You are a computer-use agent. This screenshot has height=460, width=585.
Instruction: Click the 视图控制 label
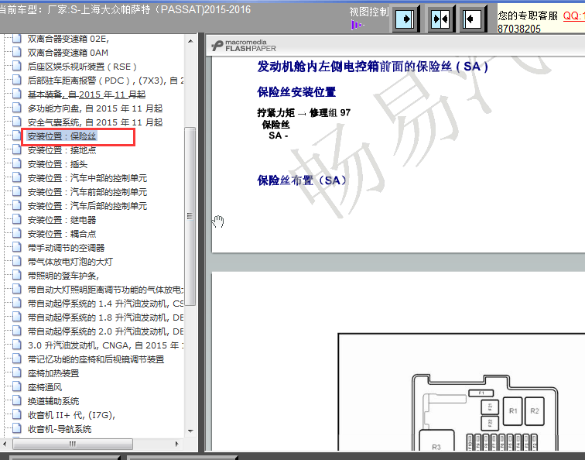[368, 12]
